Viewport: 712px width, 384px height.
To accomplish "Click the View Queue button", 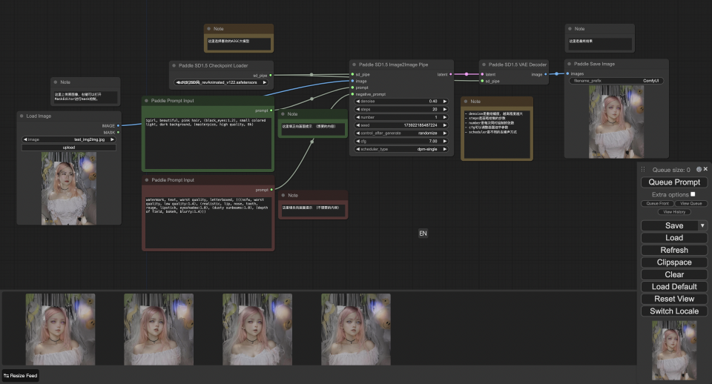I will click(x=690, y=203).
